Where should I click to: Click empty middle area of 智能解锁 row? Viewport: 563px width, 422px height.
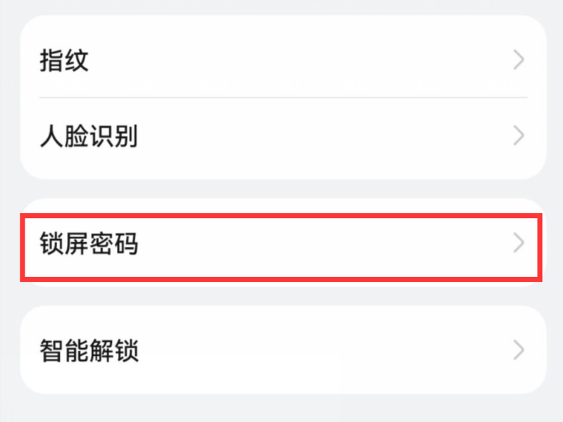317,350
